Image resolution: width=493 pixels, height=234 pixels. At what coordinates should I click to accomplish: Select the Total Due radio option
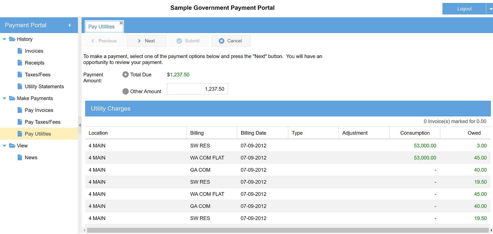pos(126,75)
